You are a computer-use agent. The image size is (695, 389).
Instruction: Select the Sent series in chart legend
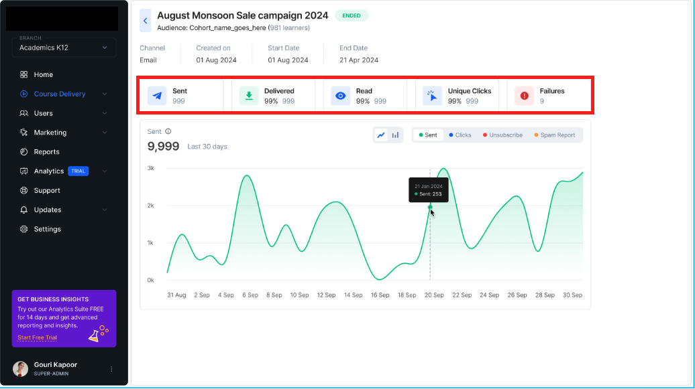click(428, 135)
